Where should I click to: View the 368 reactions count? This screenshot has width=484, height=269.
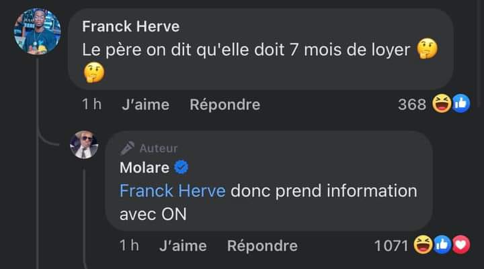[412, 105]
